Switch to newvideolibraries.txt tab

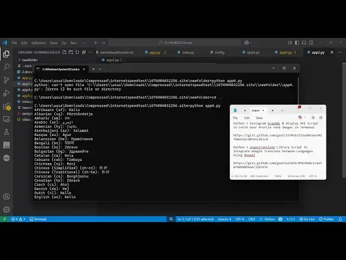tap(115, 53)
